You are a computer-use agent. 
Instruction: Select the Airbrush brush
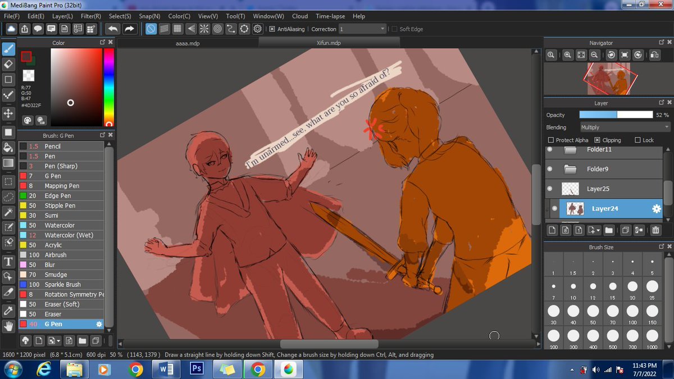click(x=61, y=255)
